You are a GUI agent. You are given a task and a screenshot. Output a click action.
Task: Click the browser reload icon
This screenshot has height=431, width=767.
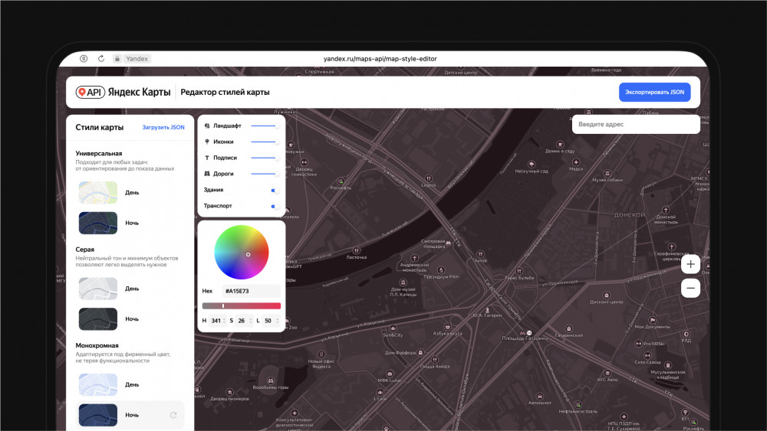[x=101, y=58]
